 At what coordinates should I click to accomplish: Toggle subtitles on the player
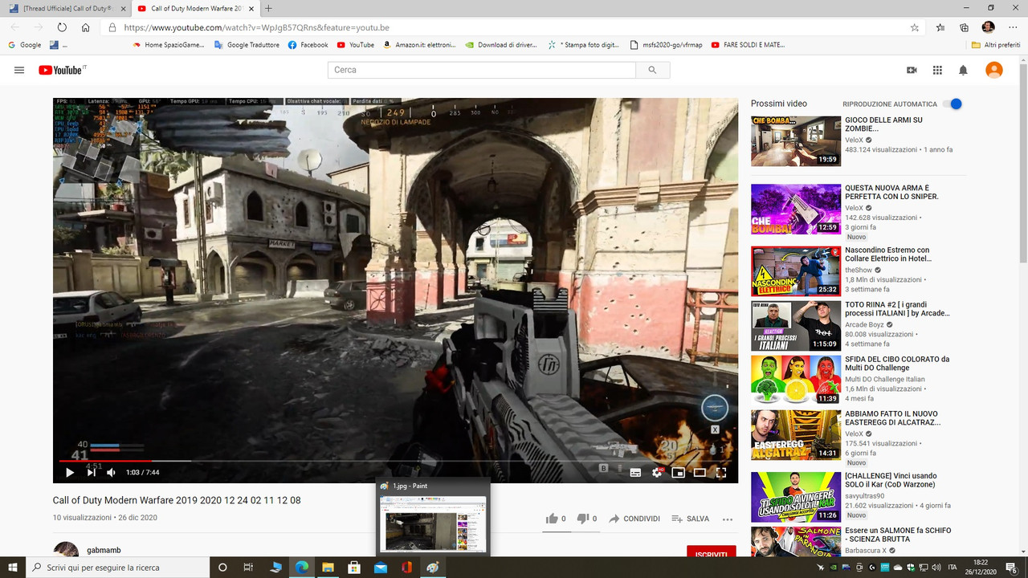click(635, 473)
